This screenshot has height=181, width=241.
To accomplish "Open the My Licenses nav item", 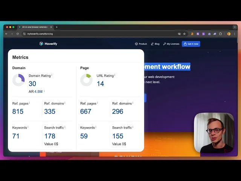I will (x=171, y=44).
